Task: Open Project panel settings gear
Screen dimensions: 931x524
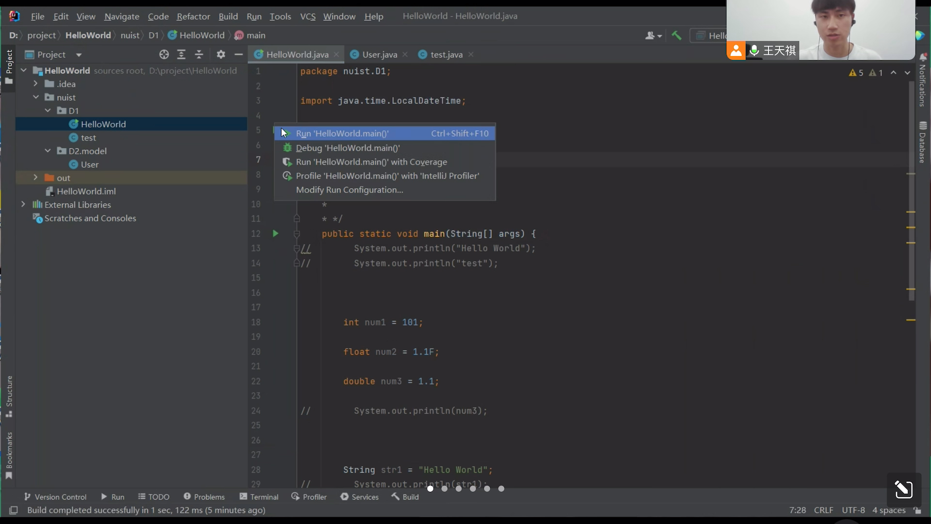Action: coord(221,54)
